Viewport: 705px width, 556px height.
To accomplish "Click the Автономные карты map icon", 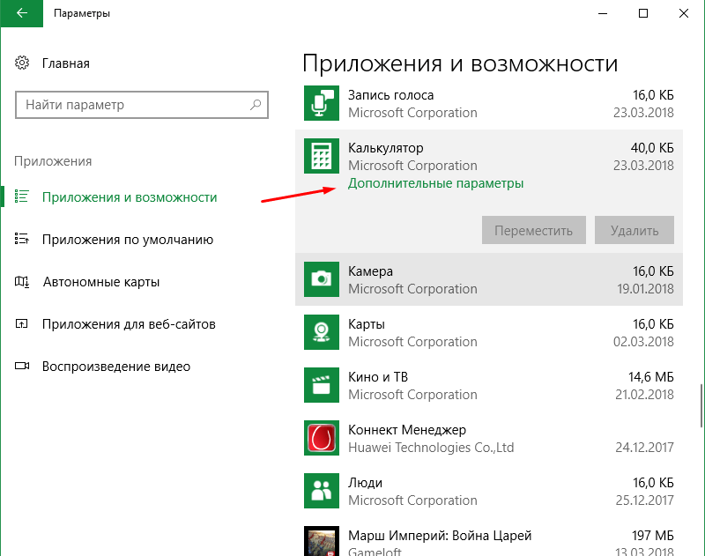I will click(x=21, y=281).
